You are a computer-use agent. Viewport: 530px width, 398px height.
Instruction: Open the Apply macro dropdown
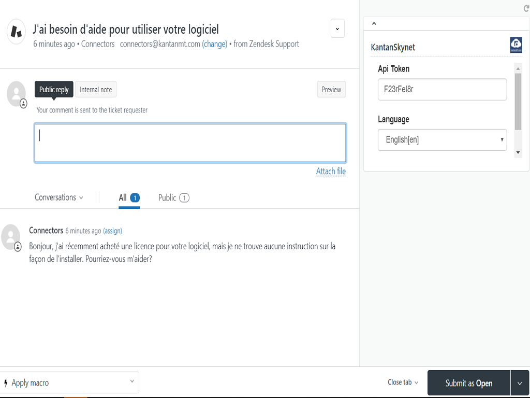(x=69, y=382)
